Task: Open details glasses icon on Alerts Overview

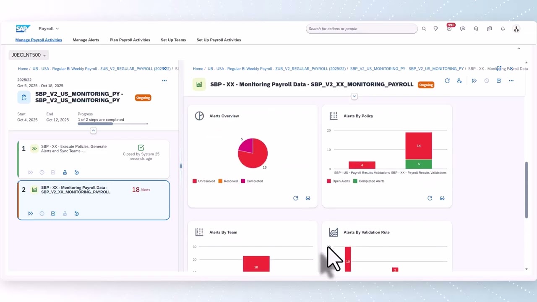Action: pos(308,198)
